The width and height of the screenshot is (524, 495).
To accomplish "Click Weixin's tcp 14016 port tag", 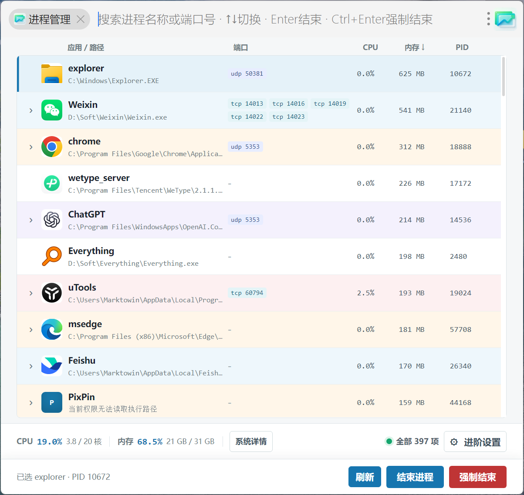I will 288,104.
